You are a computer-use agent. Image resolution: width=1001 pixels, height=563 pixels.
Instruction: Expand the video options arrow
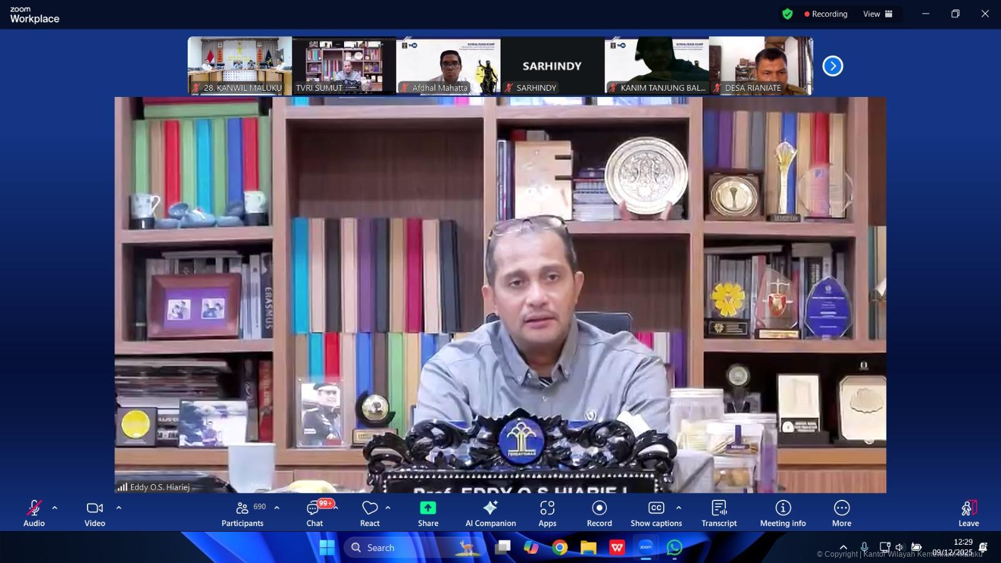coord(119,508)
